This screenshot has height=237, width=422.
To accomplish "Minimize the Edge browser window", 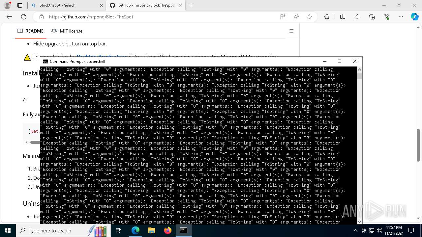I will tap(384, 5).
